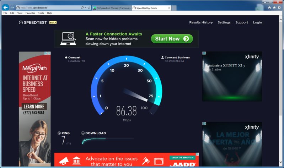Open Favorites star icon
The width and height of the screenshot is (284, 168).
(274, 7)
